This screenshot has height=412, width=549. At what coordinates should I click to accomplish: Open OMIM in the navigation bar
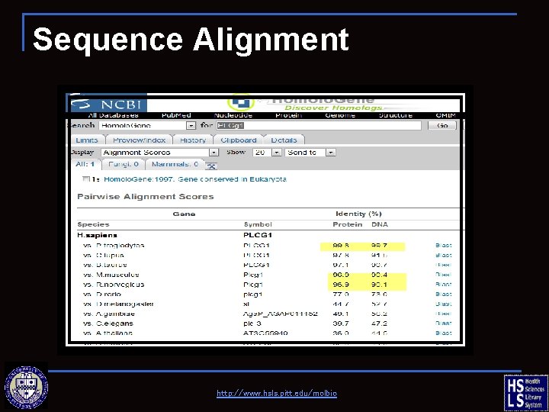[x=445, y=115]
